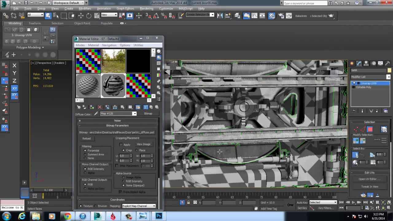
Task: Click the Reload bitmap button
Action: 87,138
